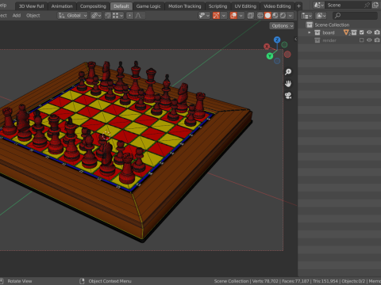The height and width of the screenshot is (285, 381).
Task: Toggle proportional editing
Action: pyautogui.click(x=129, y=16)
